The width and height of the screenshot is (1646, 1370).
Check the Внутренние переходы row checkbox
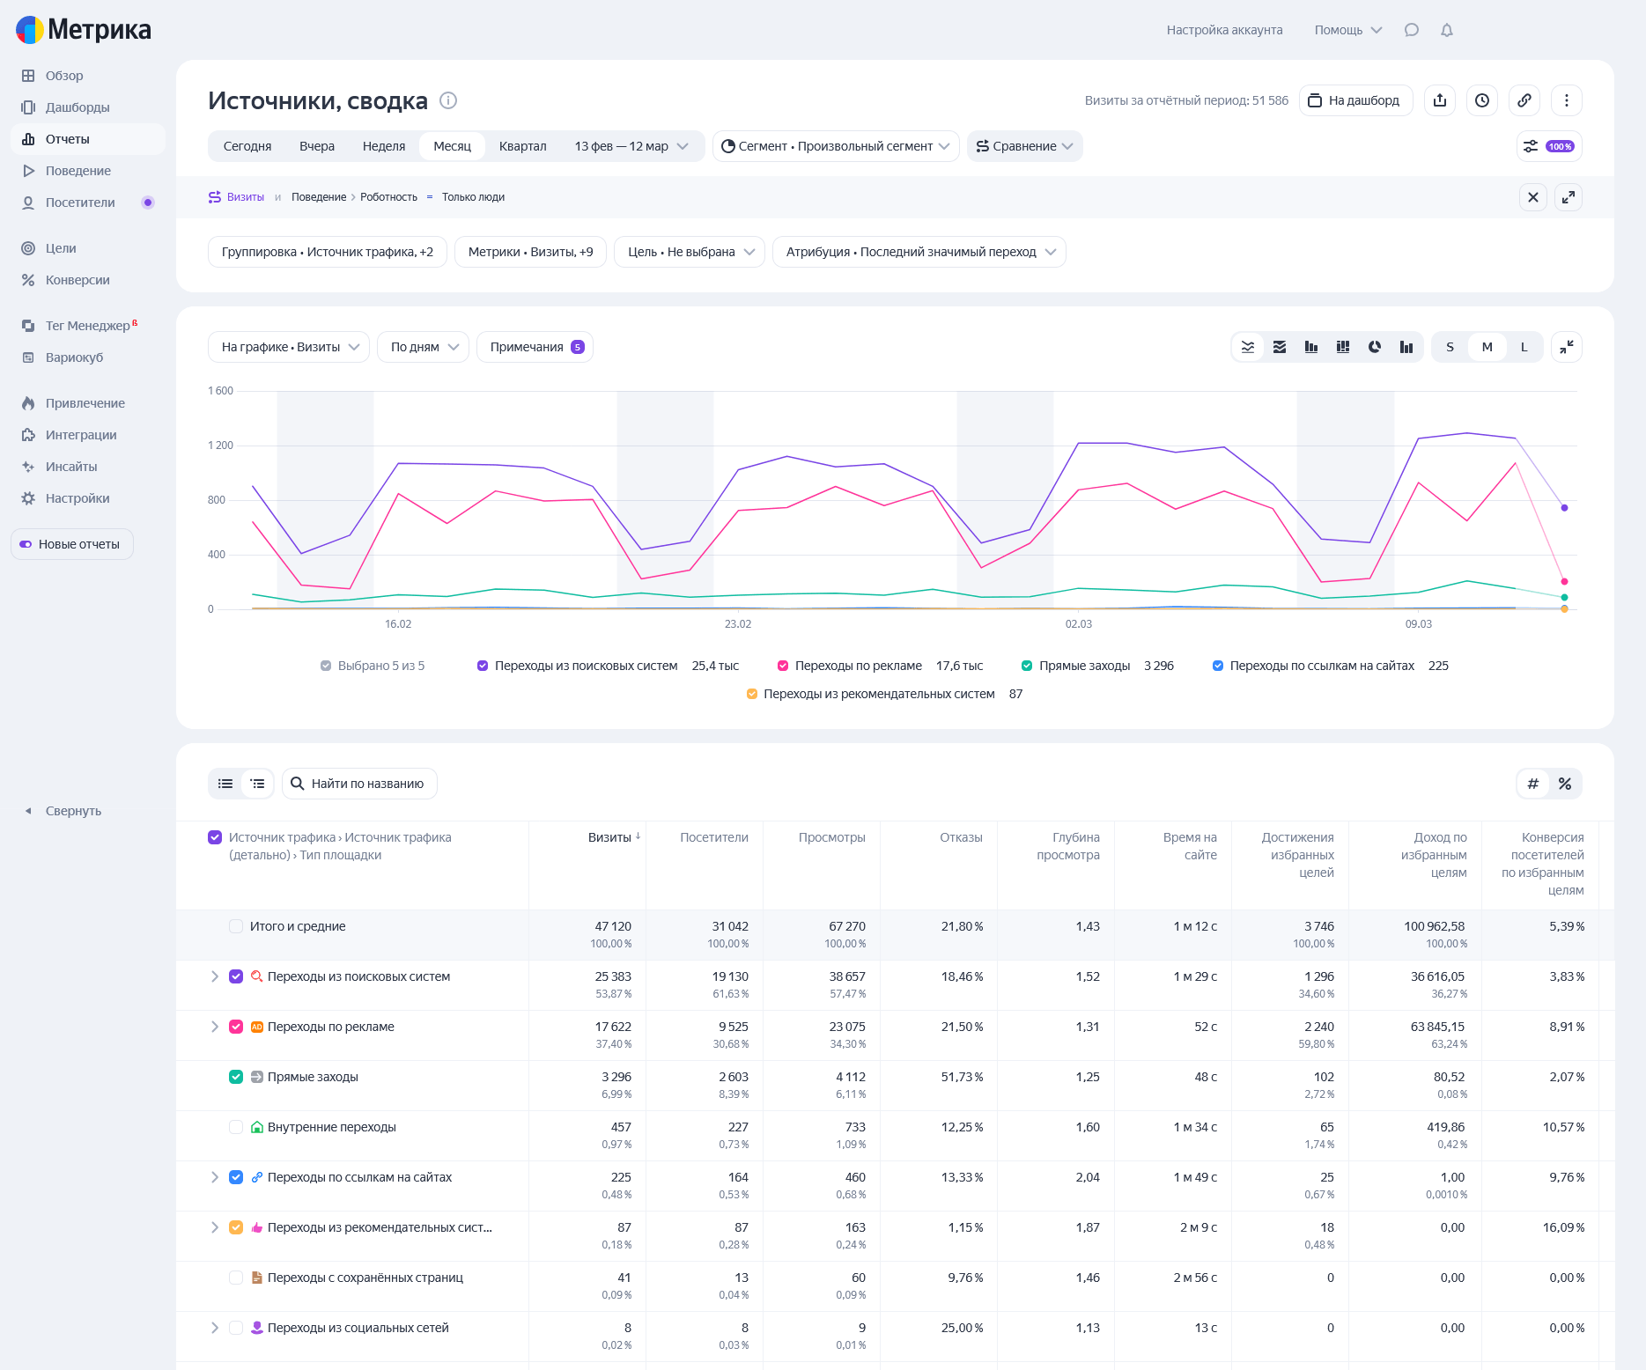pos(236,1127)
